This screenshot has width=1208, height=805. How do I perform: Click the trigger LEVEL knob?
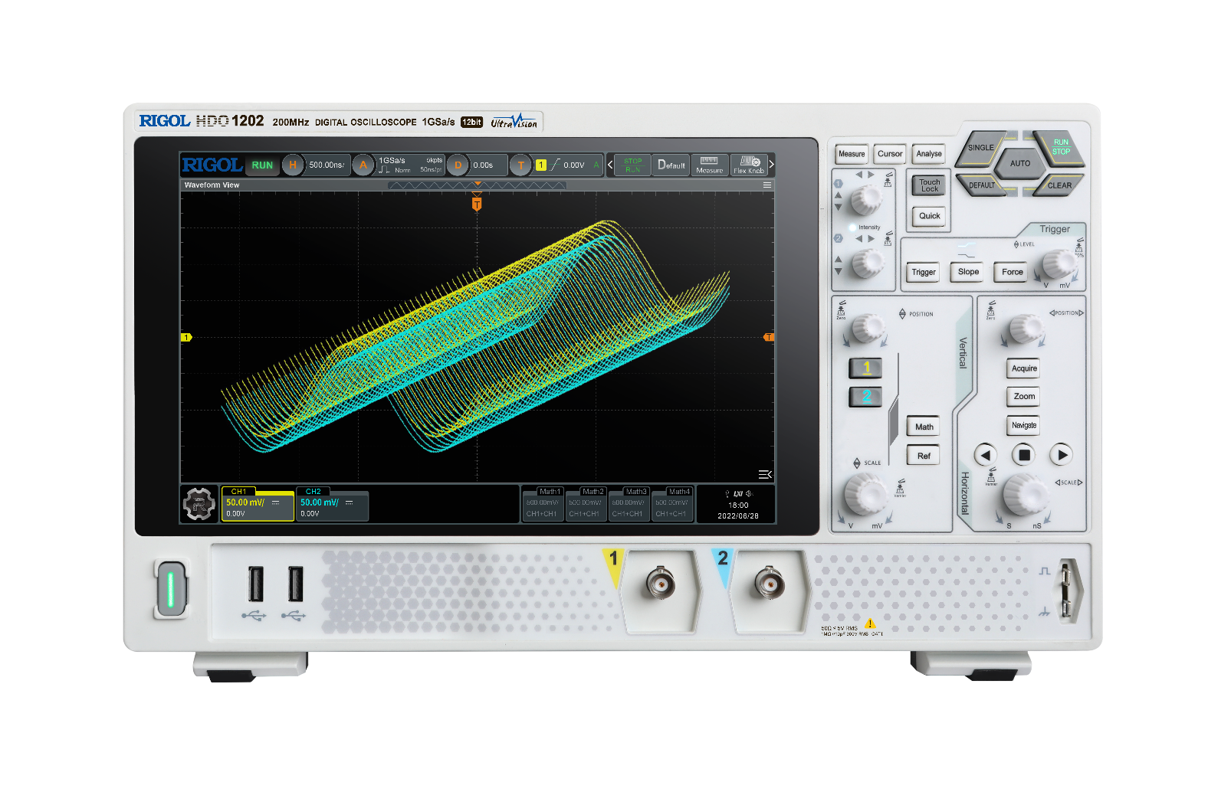pyautogui.click(x=1059, y=264)
